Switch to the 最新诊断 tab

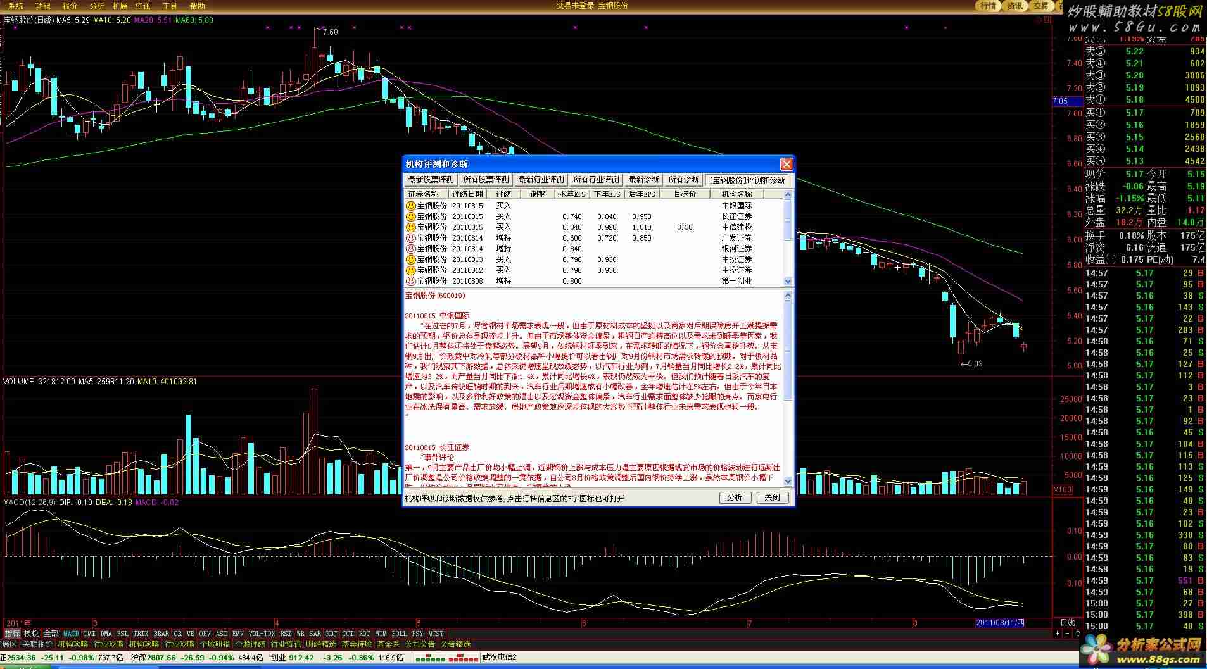click(644, 180)
